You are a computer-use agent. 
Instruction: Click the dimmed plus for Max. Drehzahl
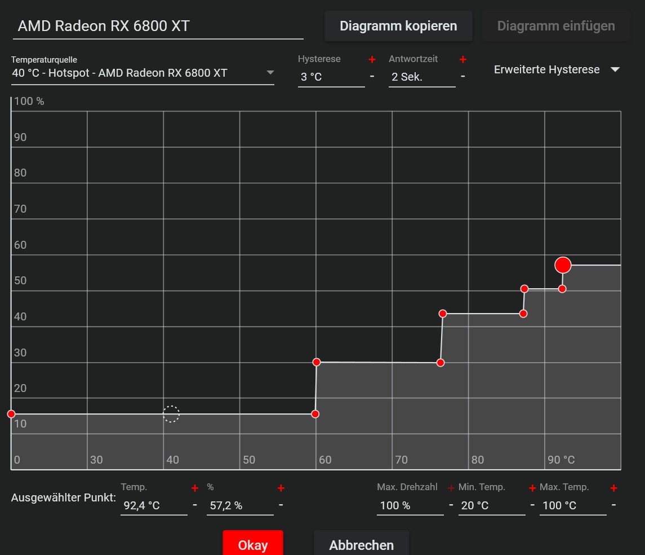click(x=451, y=488)
